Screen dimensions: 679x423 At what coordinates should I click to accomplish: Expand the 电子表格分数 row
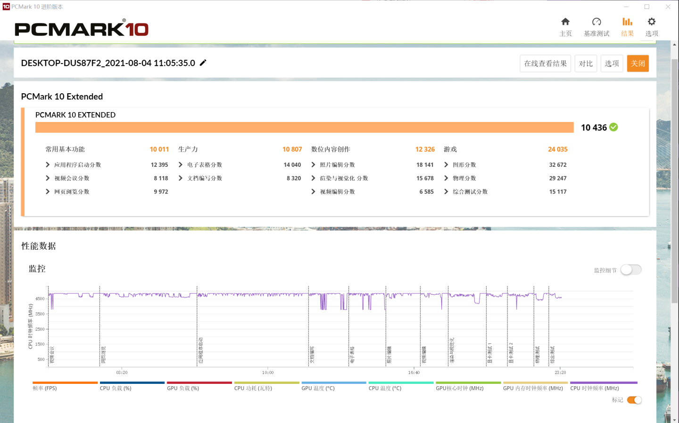pos(181,165)
